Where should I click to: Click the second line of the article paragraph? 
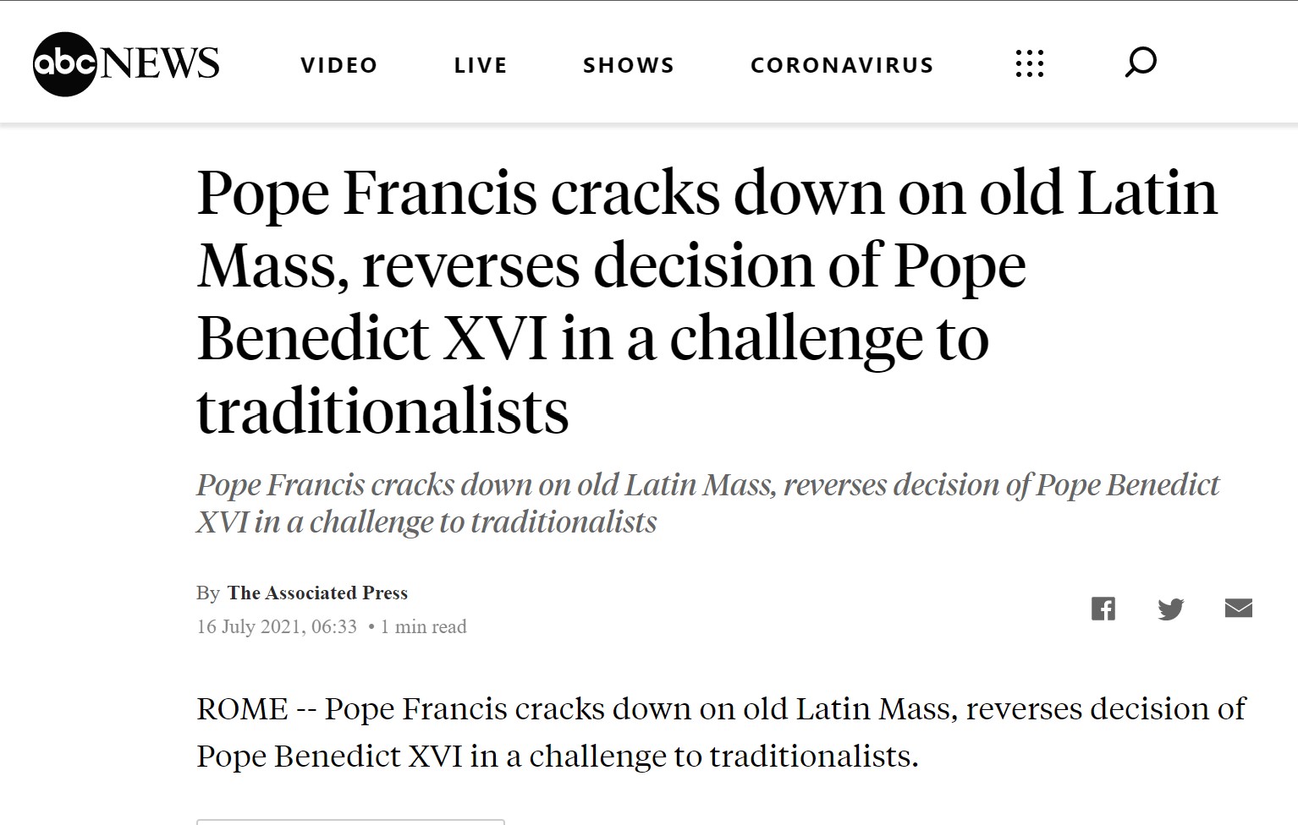click(x=557, y=756)
